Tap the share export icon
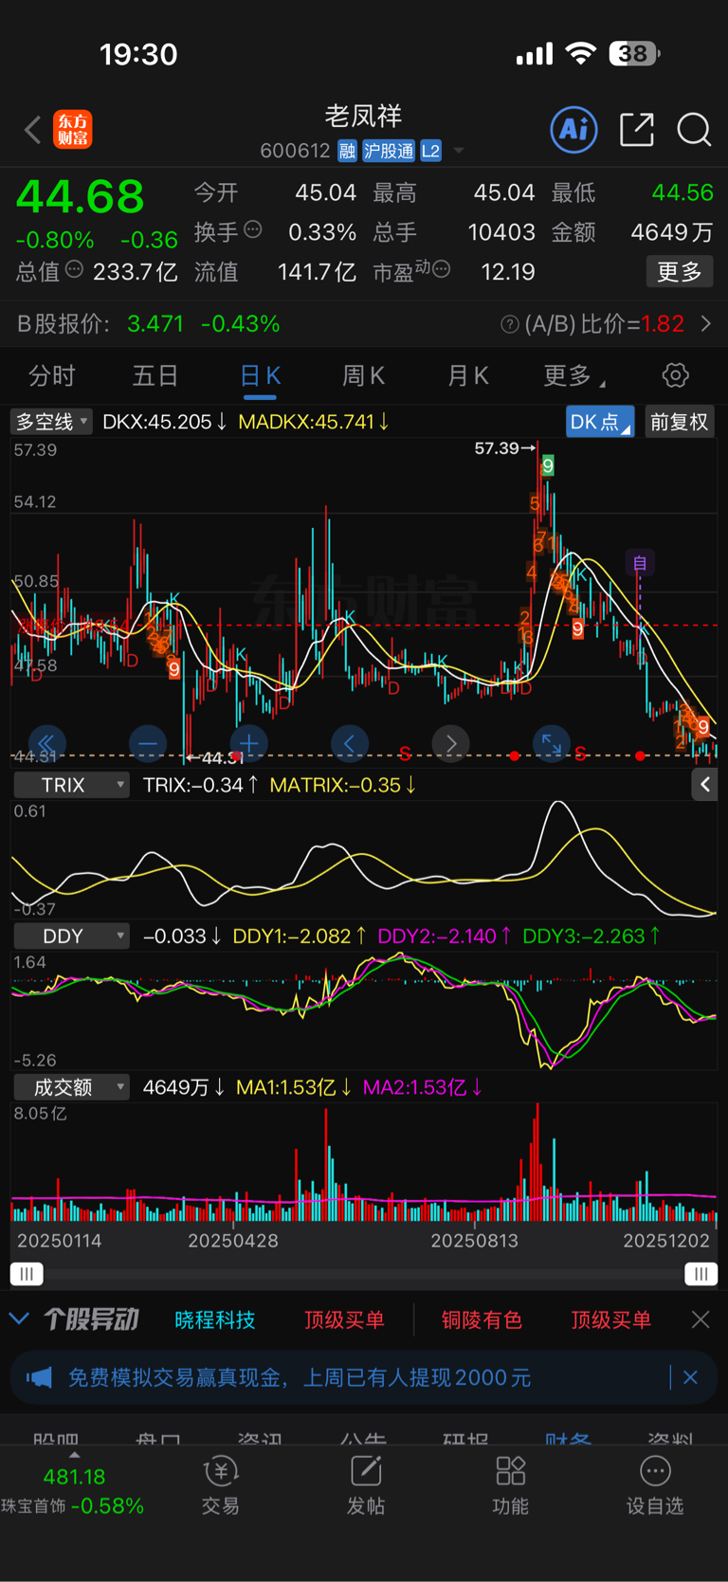This screenshot has width=728, height=1582. click(636, 129)
